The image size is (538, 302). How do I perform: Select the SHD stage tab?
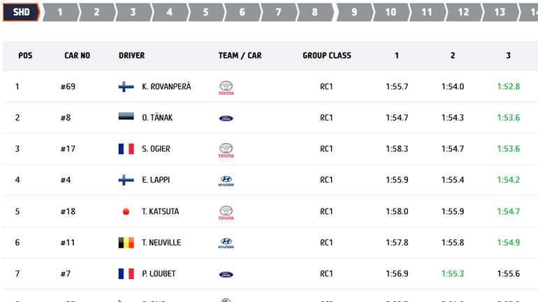(20, 12)
